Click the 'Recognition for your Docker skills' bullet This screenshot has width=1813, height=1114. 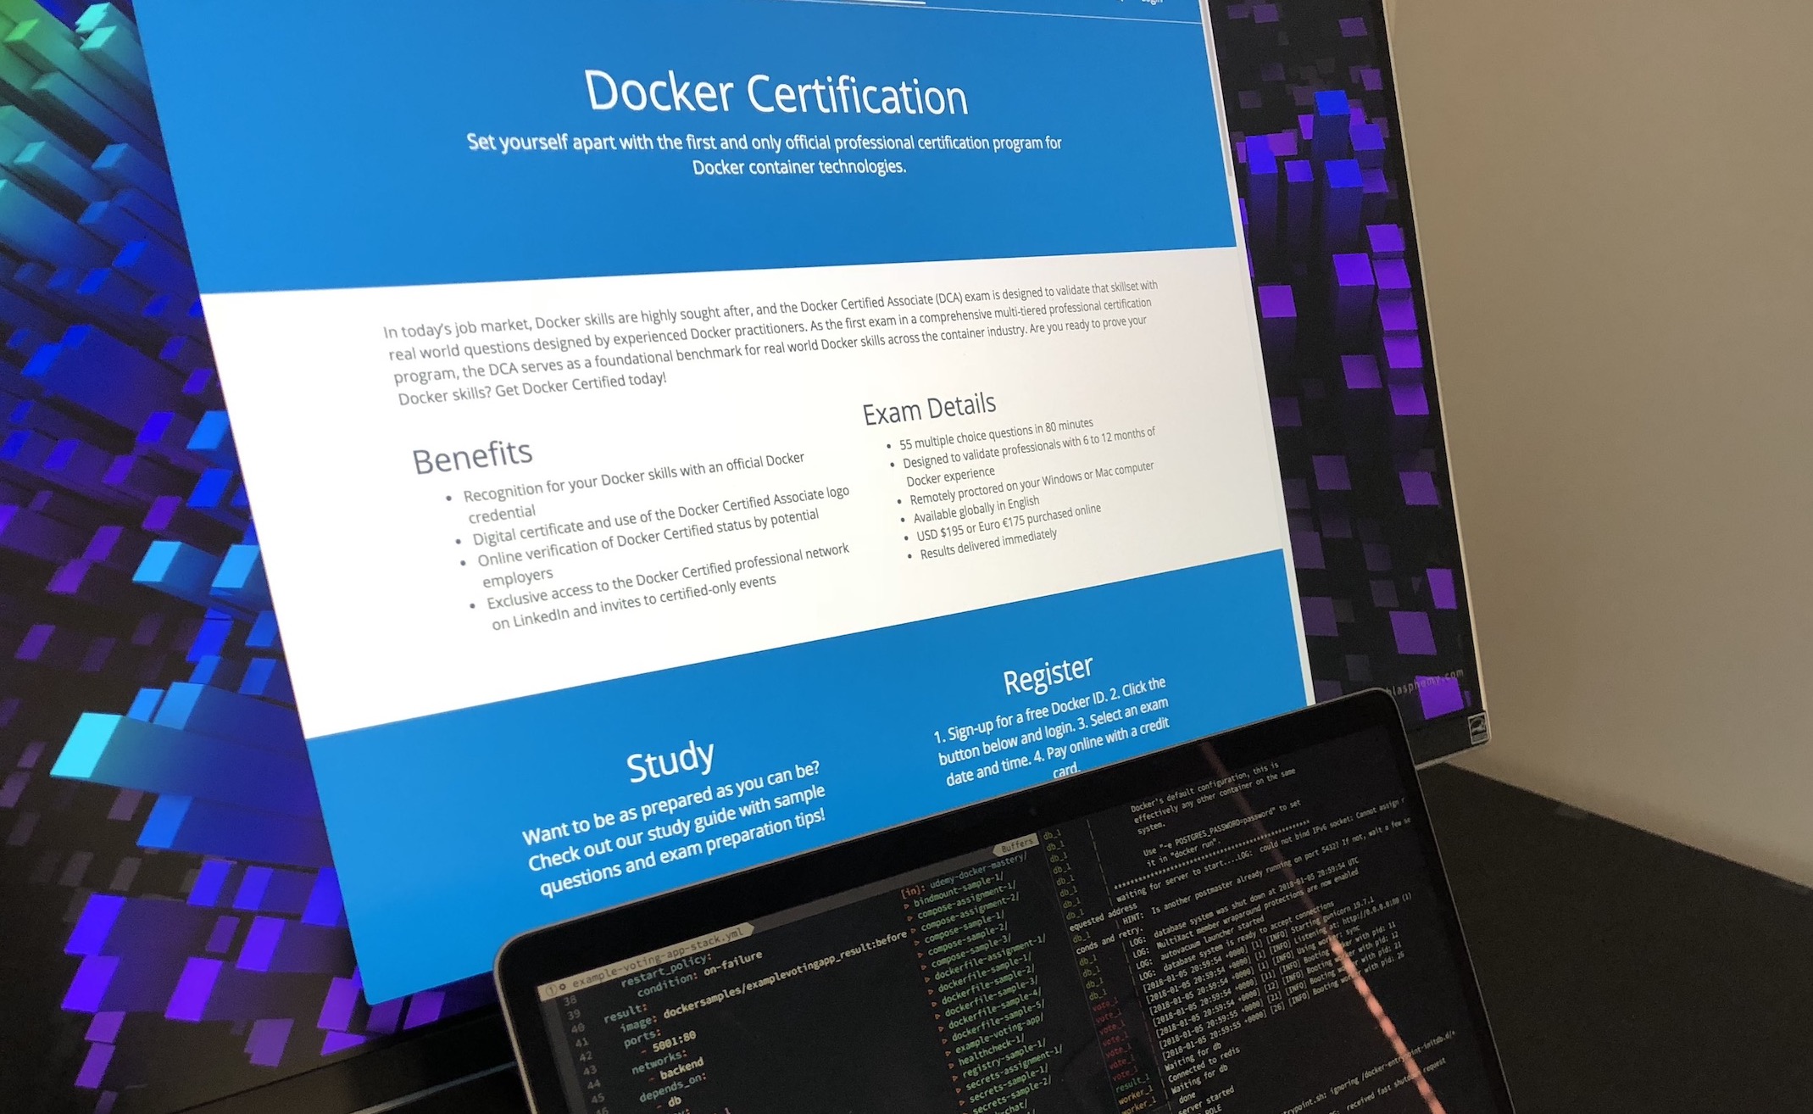(634, 487)
